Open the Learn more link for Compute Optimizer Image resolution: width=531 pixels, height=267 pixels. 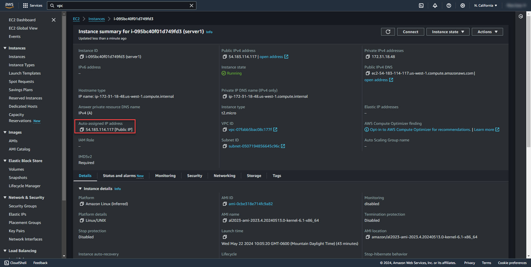pyautogui.click(x=486, y=129)
